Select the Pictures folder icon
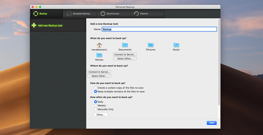The height and width of the screenshot is (135, 263). [x=151, y=45]
